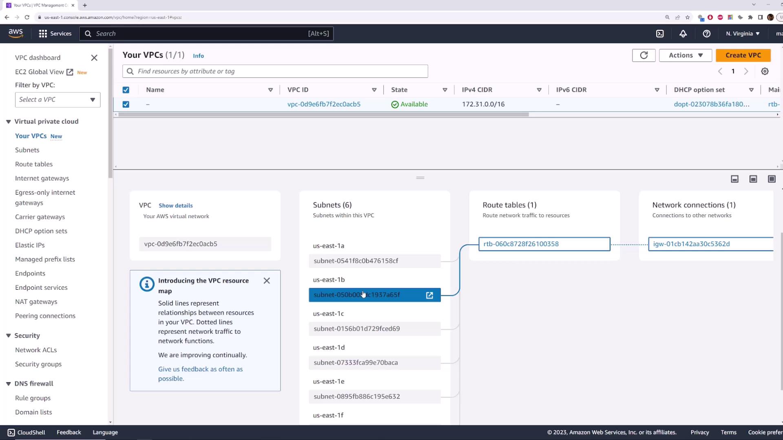Bookmark this page with the star icon
Viewport: 783px width, 440px height.
click(688, 18)
